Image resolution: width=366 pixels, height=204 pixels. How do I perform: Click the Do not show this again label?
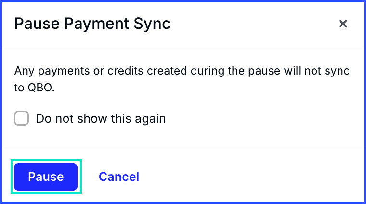point(101,118)
